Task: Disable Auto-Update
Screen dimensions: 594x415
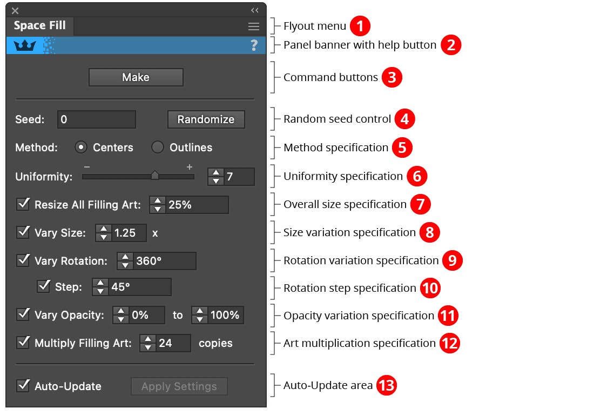Action: (23, 386)
